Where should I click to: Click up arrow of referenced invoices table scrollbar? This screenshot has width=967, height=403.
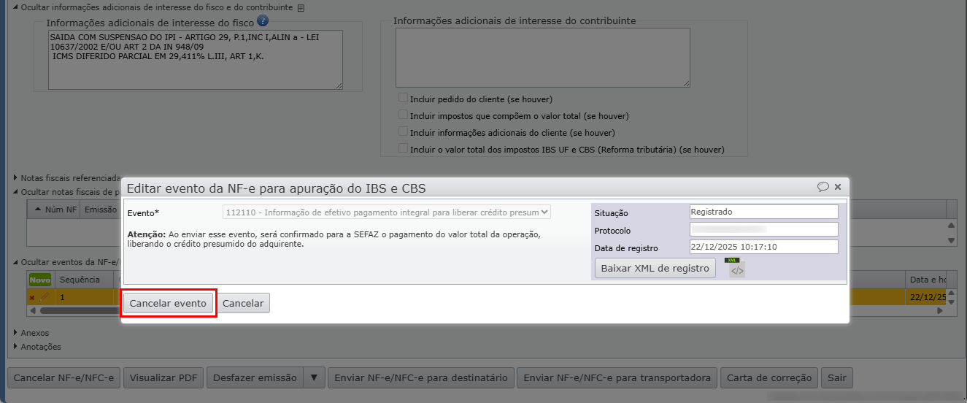point(951,225)
